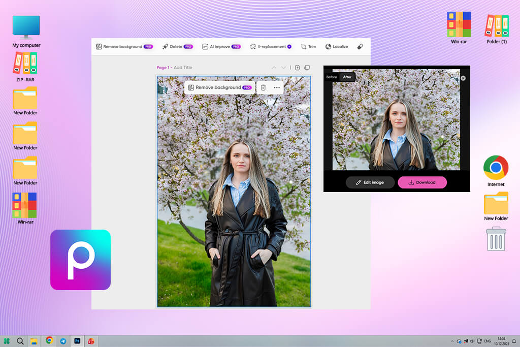Open My computer desktop icon
This screenshot has height=347, width=520.
(x=26, y=31)
